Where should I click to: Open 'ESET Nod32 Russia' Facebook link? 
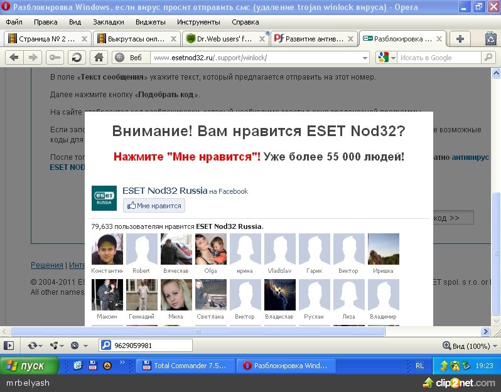(x=165, y=191)
